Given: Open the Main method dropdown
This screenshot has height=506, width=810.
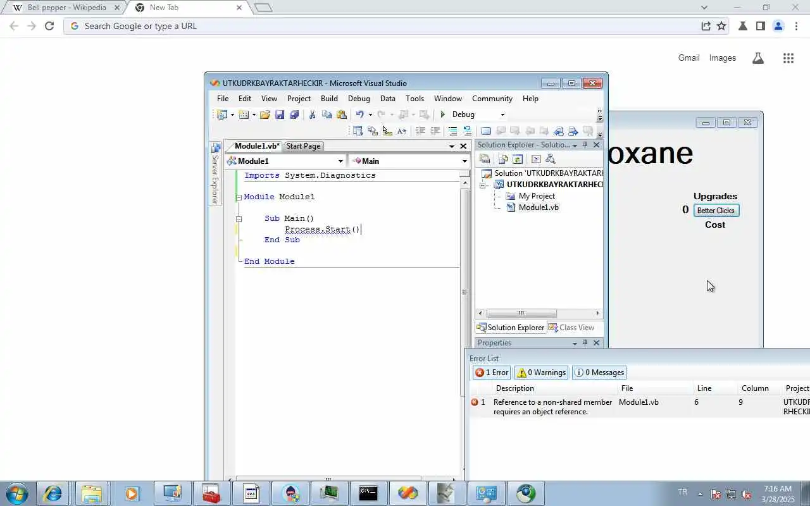Looking at the screenshot, I should [x=464, y=161].
